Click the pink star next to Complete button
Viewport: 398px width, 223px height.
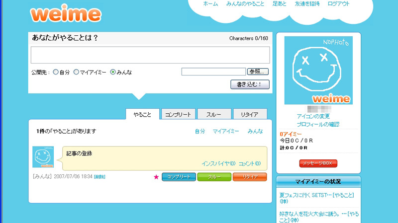156,177
